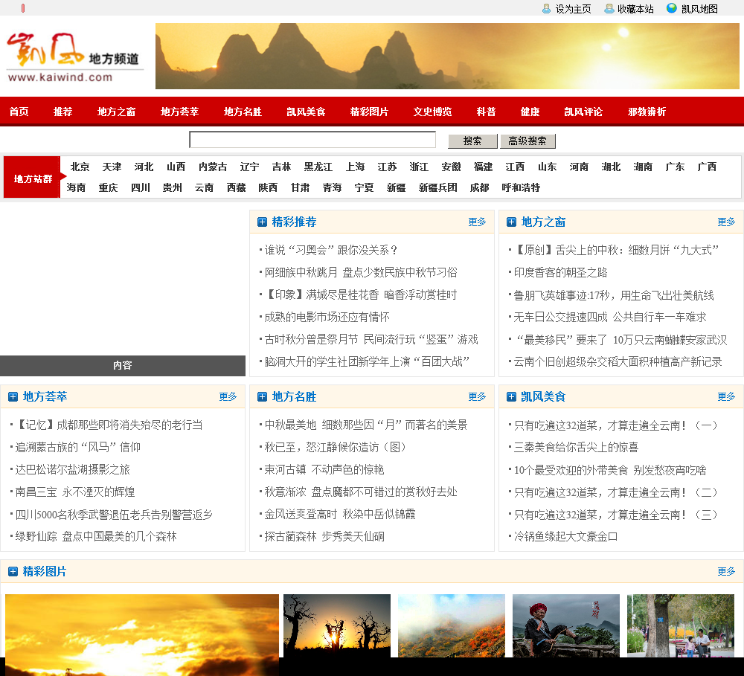Screen dimensions: 744x676
Task: Open article 束河古镇 不动声色的惊艳
Action: pyautogui.click(x=324, y=470)
